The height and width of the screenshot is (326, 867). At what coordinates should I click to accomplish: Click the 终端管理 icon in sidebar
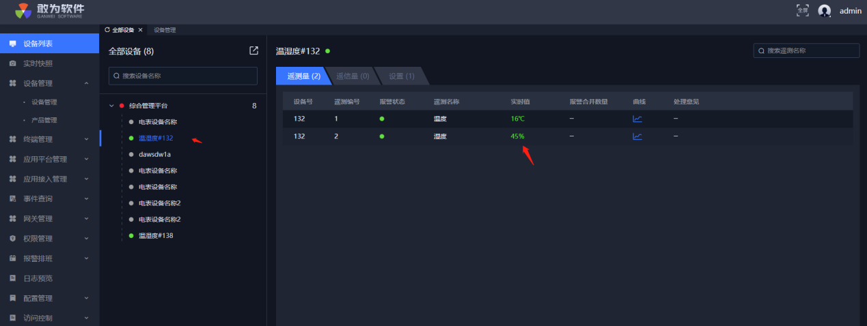(x=12, y=139)
